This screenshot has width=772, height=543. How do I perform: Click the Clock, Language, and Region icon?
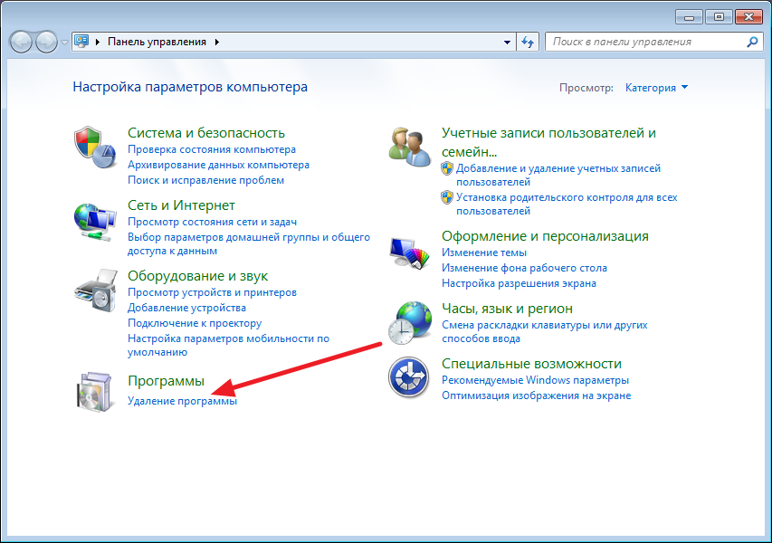pos(408,323)
